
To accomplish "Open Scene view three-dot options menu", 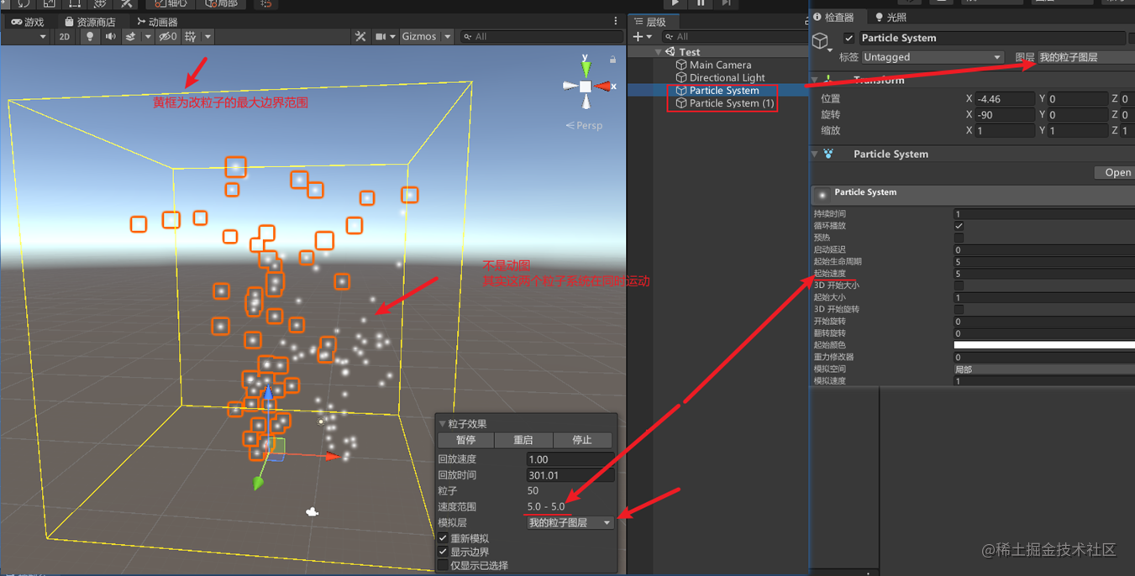I will [616, 21].
